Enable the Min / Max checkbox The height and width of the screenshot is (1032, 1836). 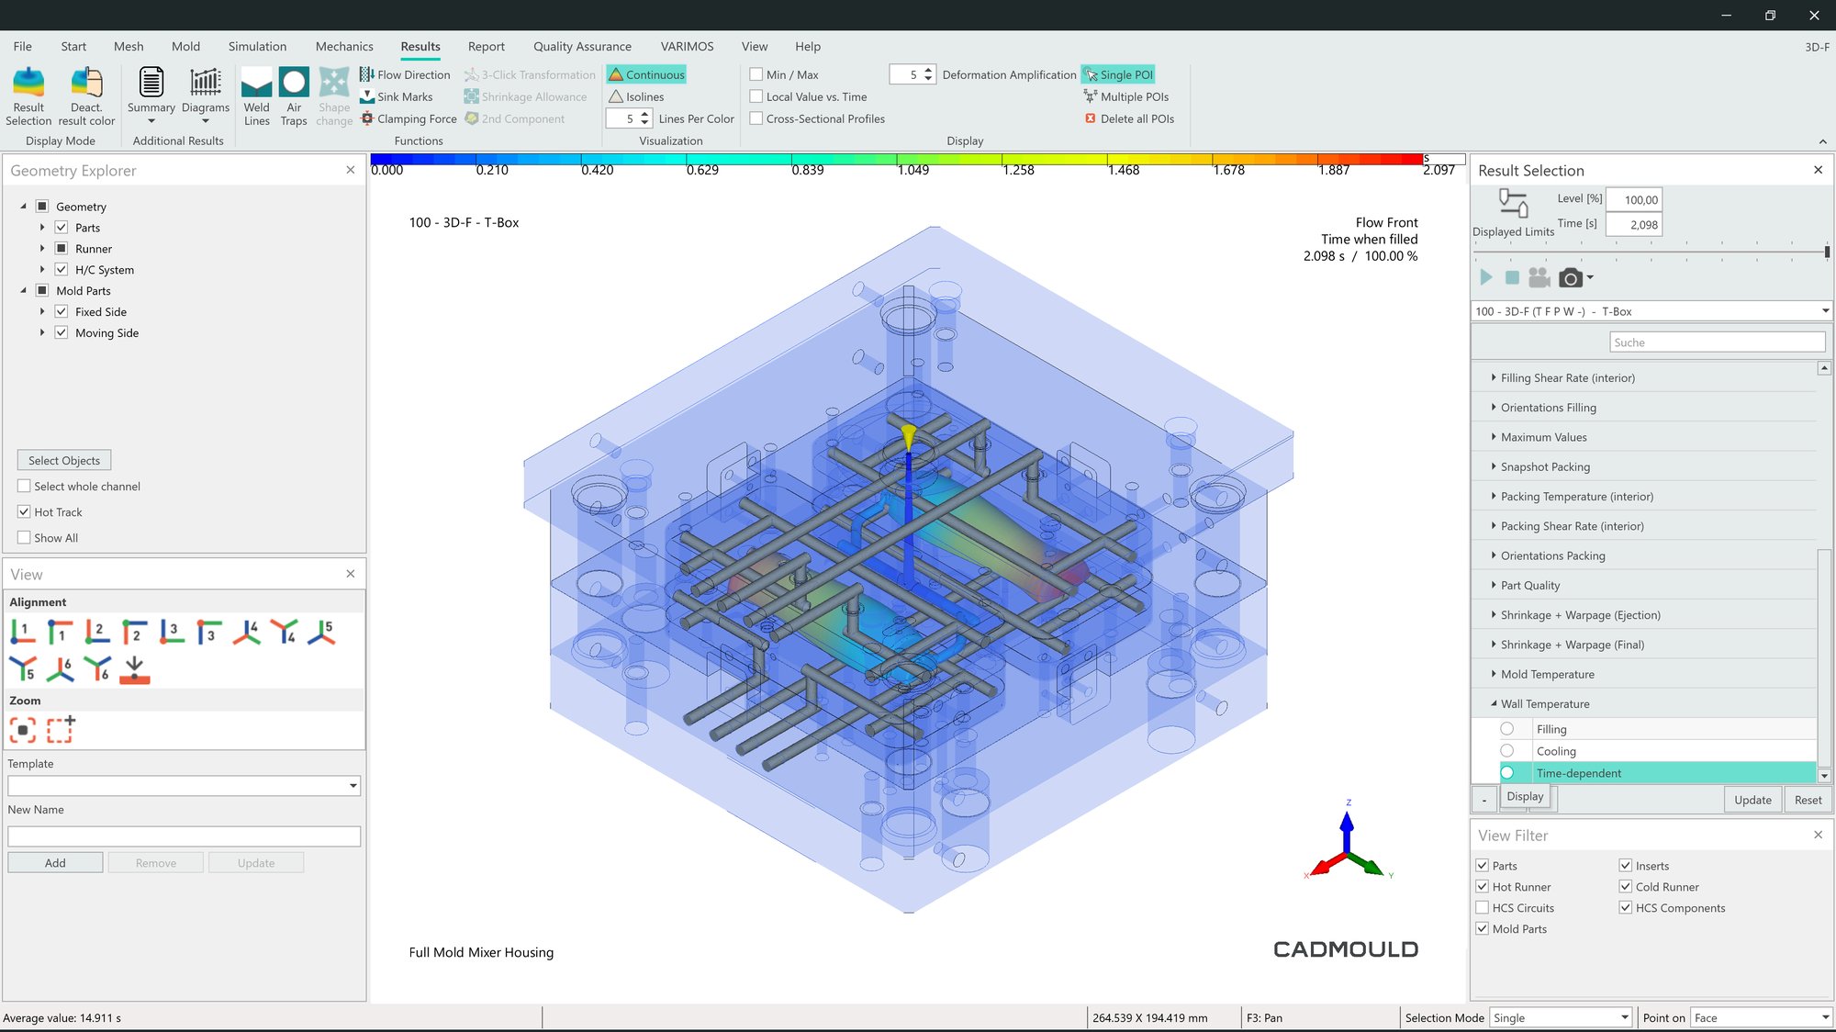tap(756, 74)
